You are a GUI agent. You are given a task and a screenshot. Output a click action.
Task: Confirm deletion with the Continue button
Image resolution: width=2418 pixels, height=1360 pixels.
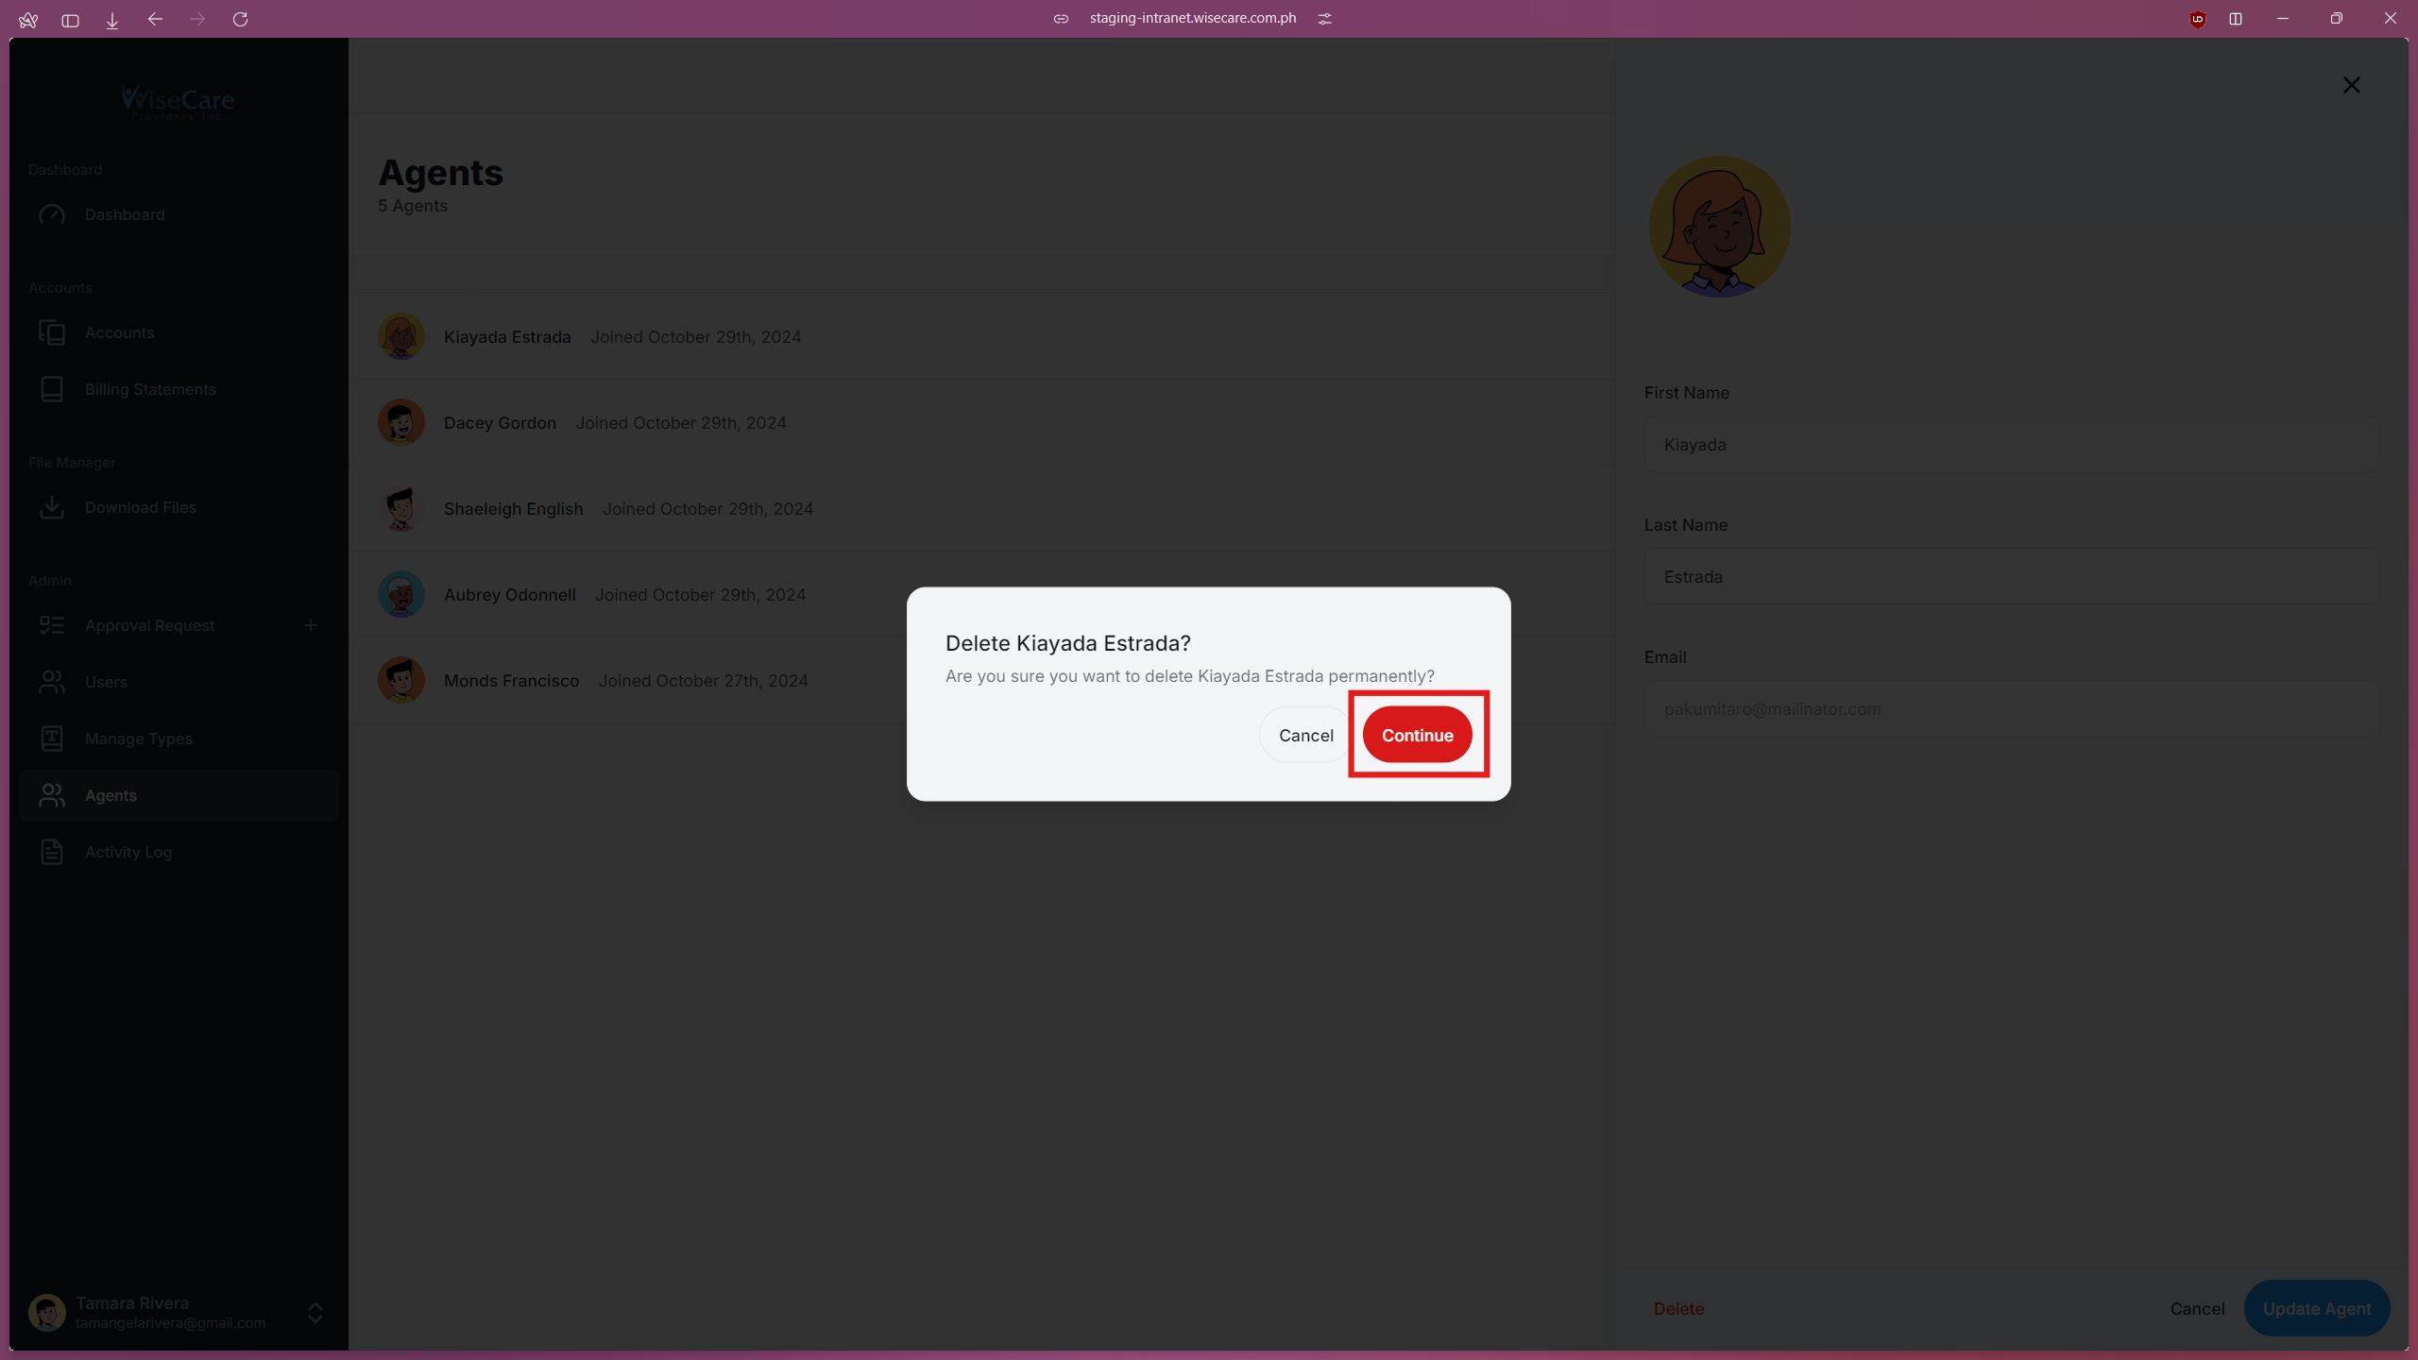1417,735
